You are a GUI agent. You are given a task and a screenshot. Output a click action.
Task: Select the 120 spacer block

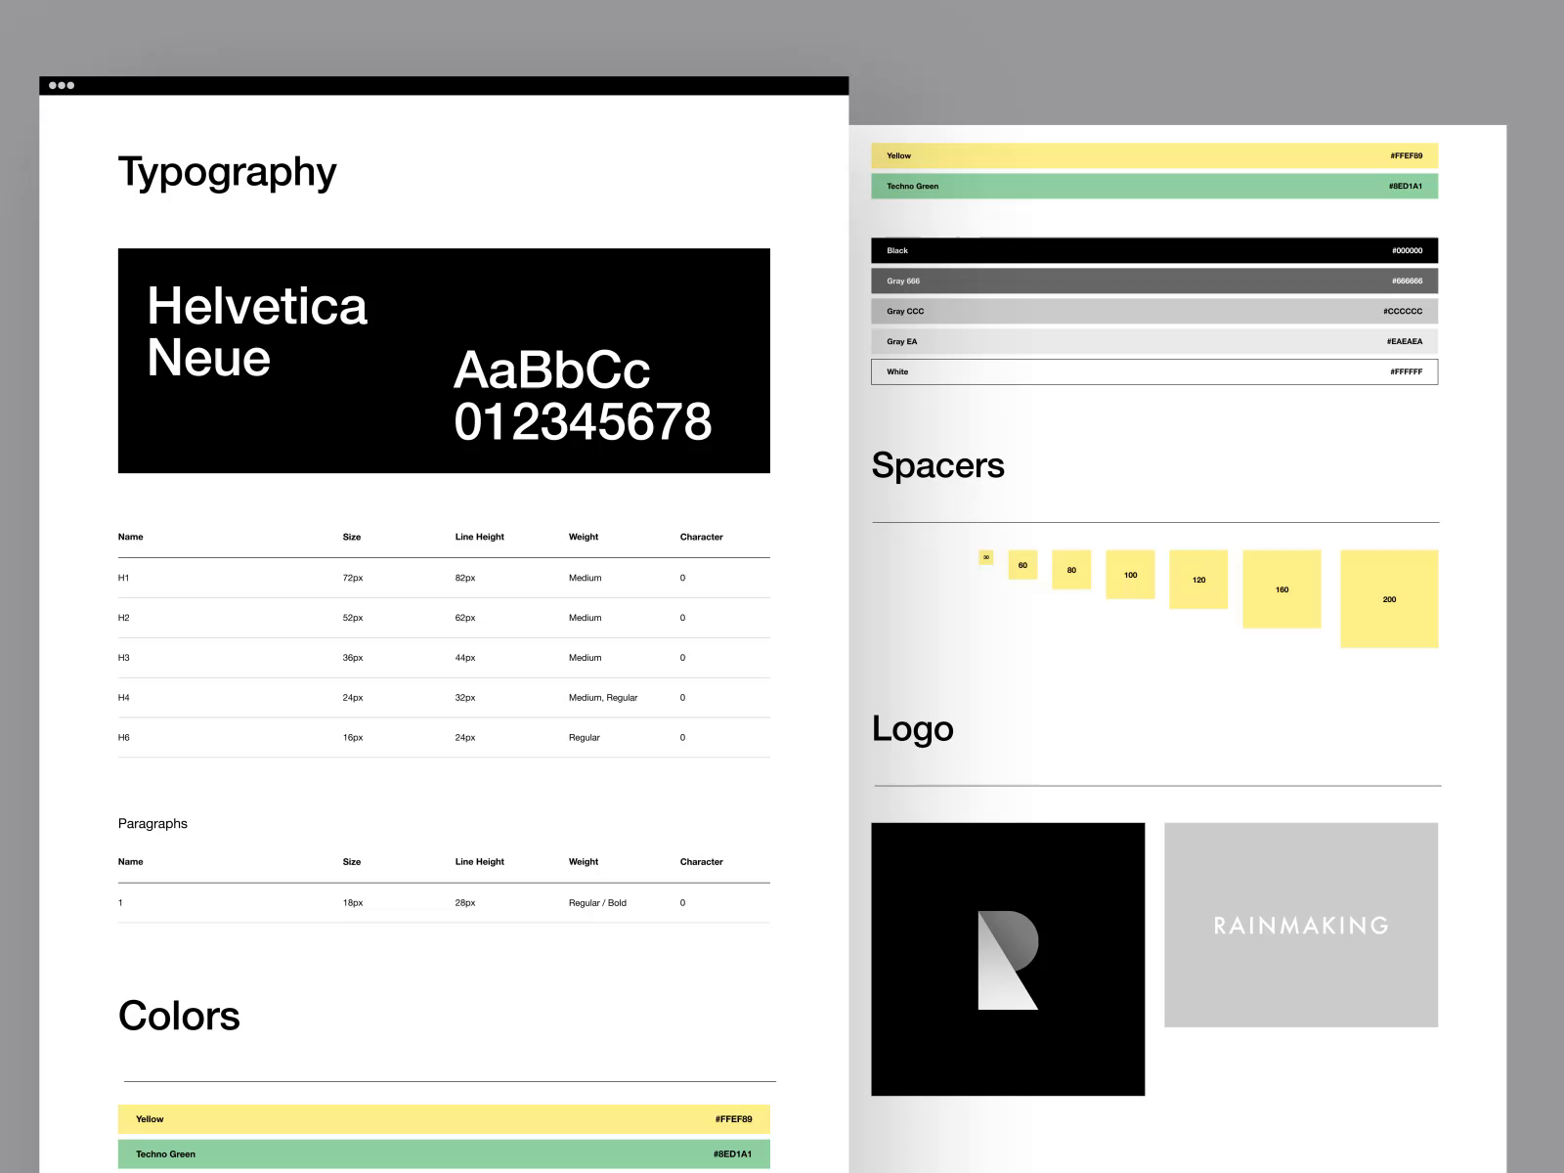(x=1198, y=580)
